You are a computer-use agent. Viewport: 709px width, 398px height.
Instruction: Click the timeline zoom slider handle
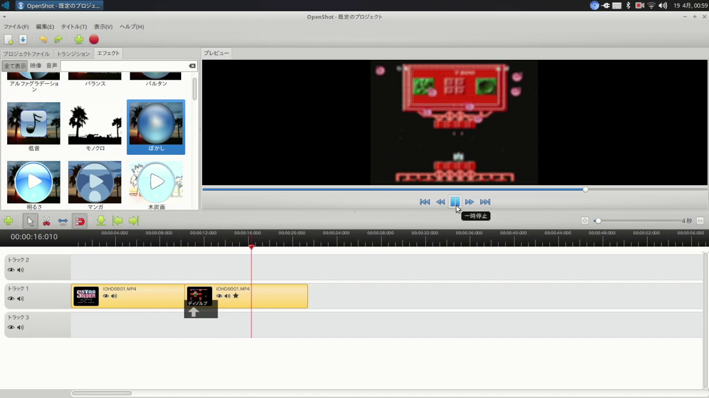[x=598, y=221]
